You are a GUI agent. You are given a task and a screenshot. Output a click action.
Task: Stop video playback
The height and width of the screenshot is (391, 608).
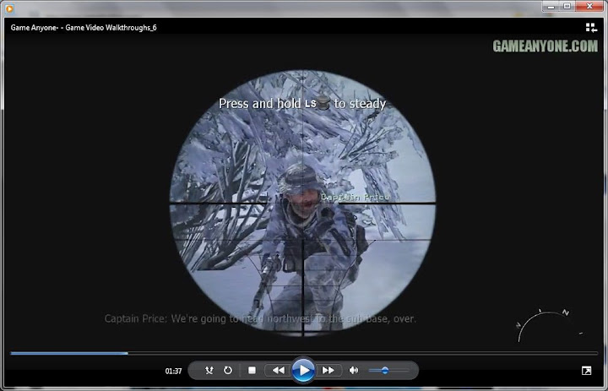[252, 371]
